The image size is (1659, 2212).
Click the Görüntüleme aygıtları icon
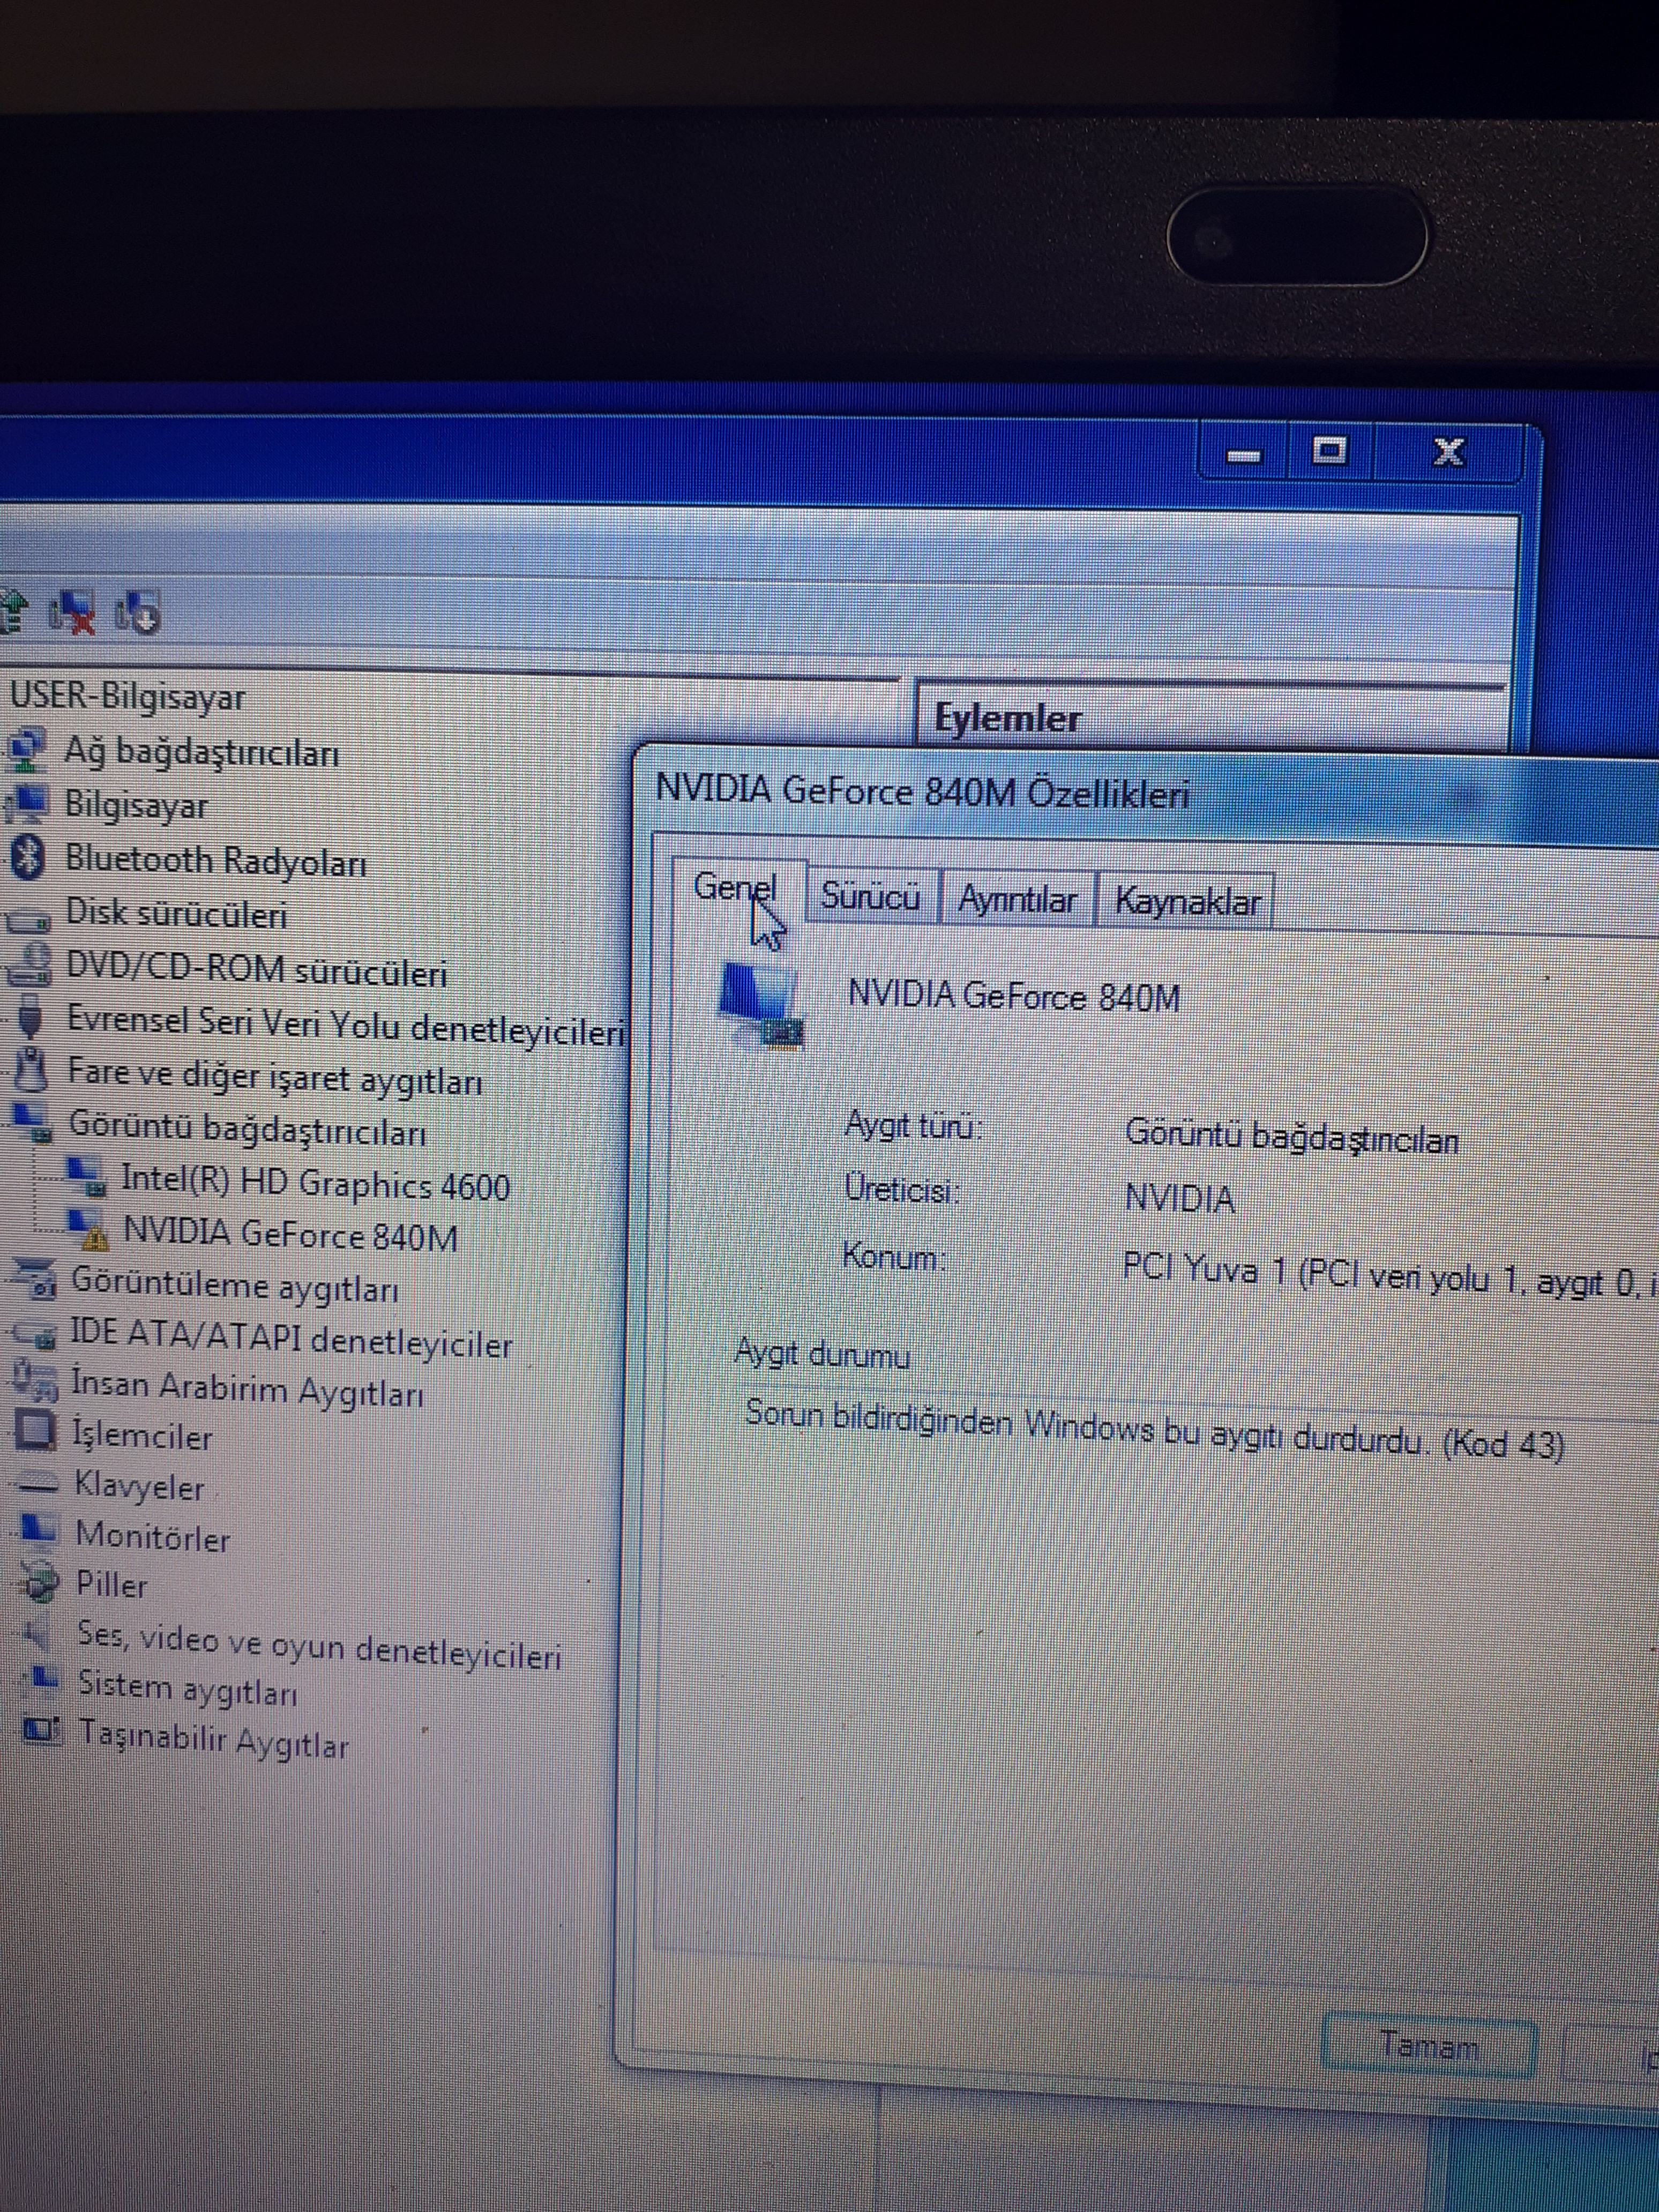coord(34,1279)
